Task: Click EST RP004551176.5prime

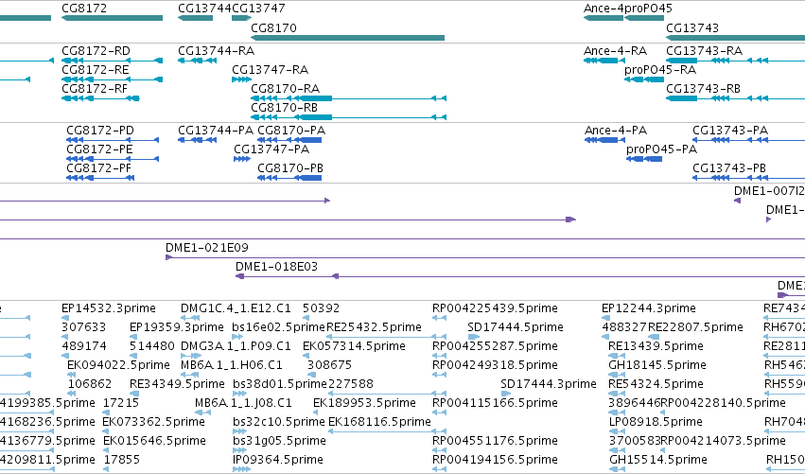Action: (x=495, y=441)
